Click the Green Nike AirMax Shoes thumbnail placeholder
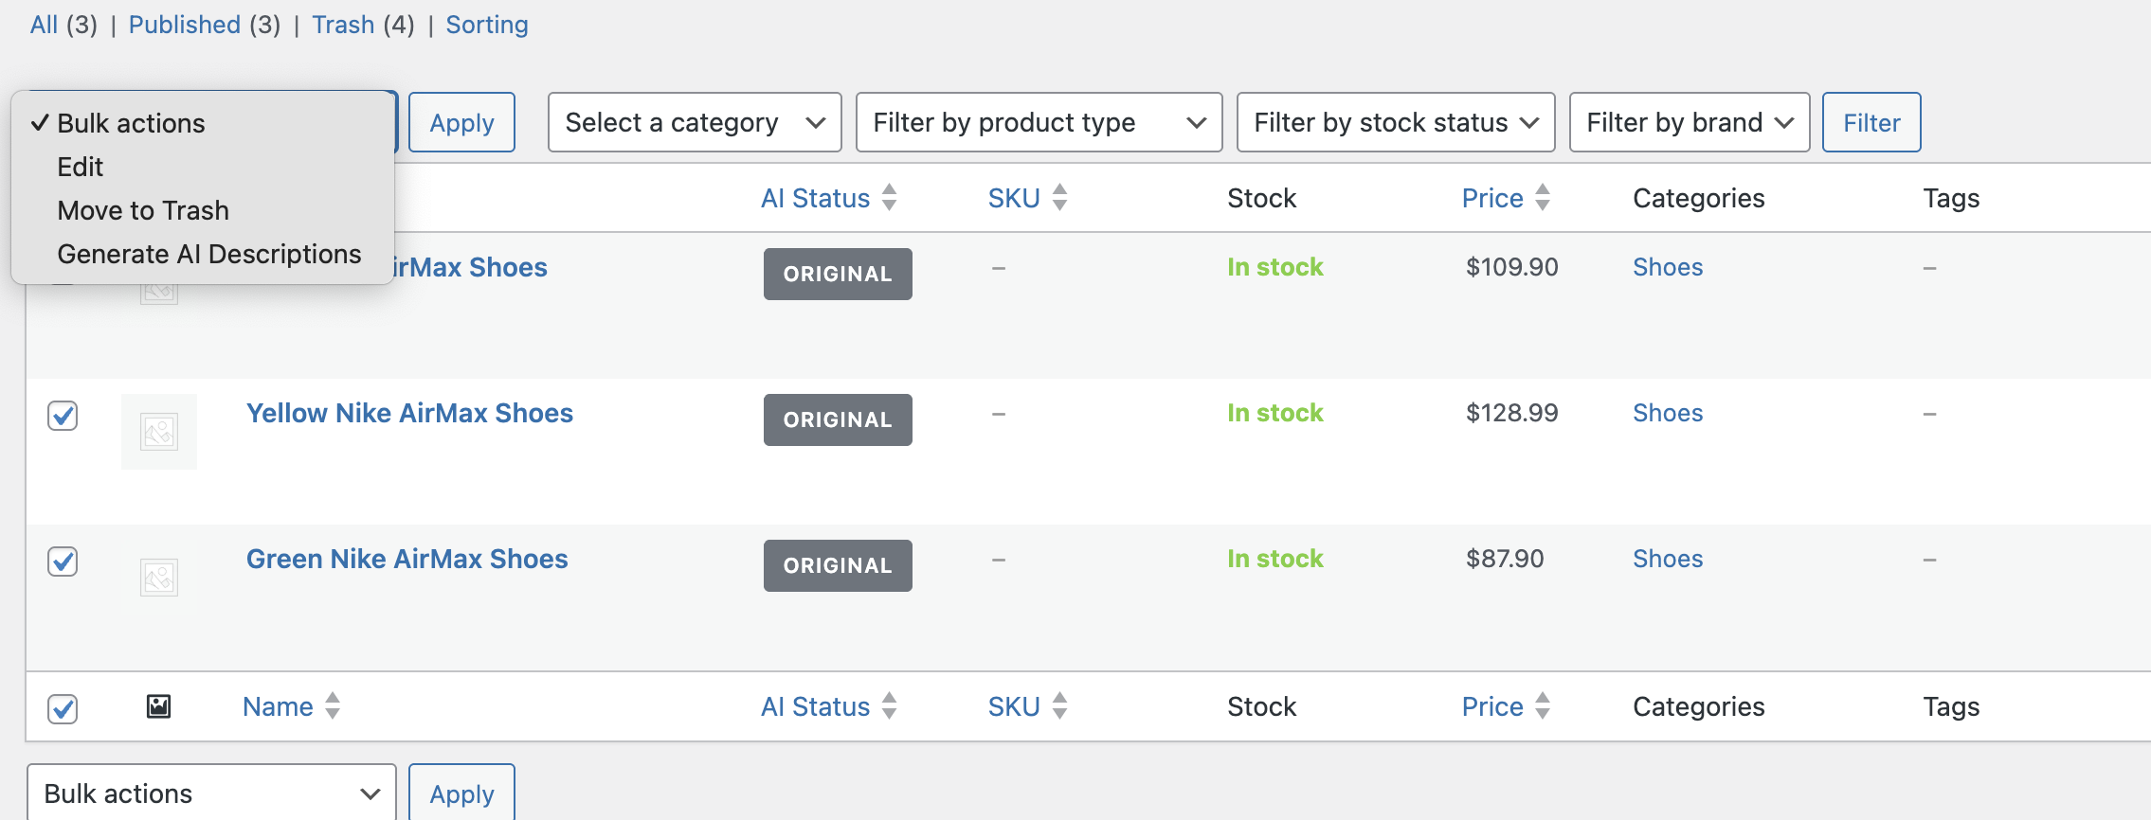This screenshot has width=2151, height=820. coord(159,578)
